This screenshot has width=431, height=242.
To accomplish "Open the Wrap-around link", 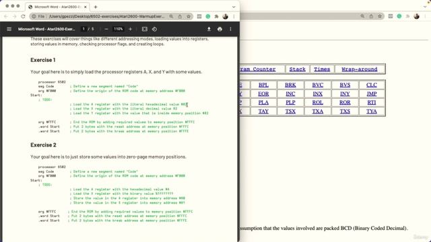I will coord(360,69).
